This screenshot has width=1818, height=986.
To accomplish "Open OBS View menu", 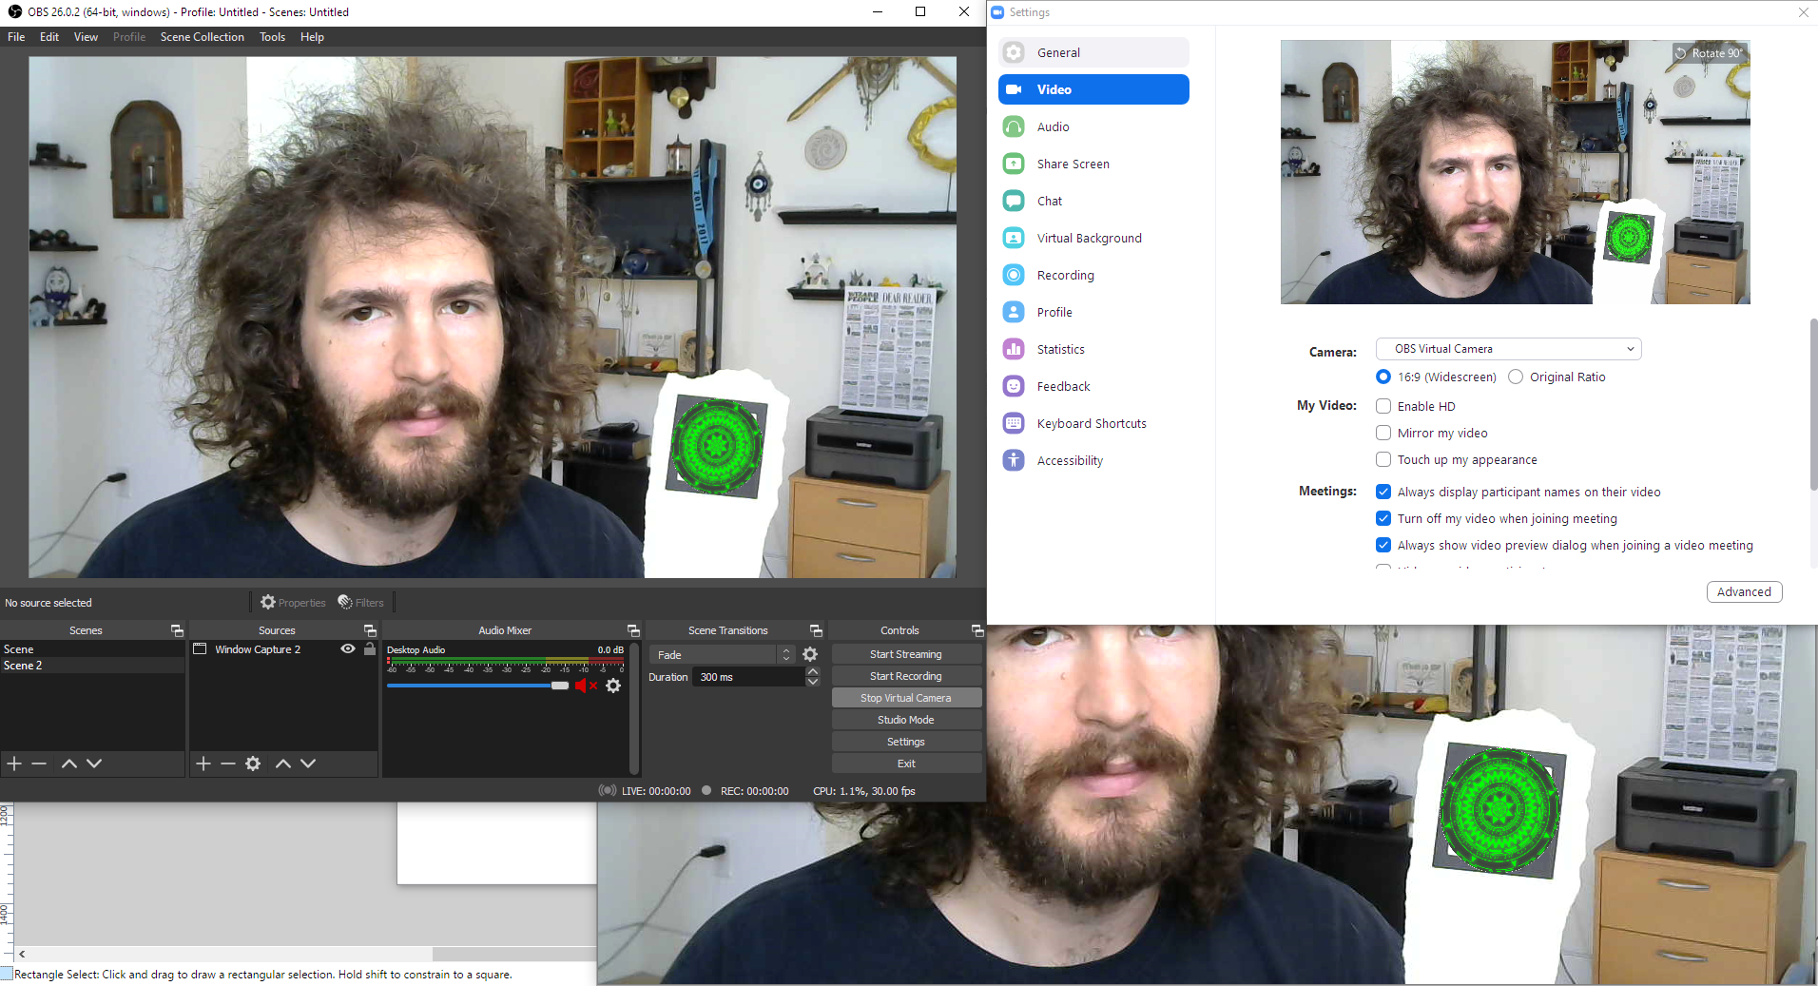I will [x=86, y=37].
